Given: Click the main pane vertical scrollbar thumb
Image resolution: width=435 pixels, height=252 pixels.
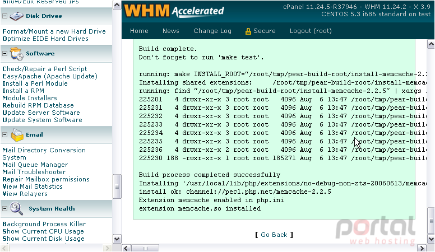Looking at the screenshot, I should pyautogui.click(x=431, y=221).
